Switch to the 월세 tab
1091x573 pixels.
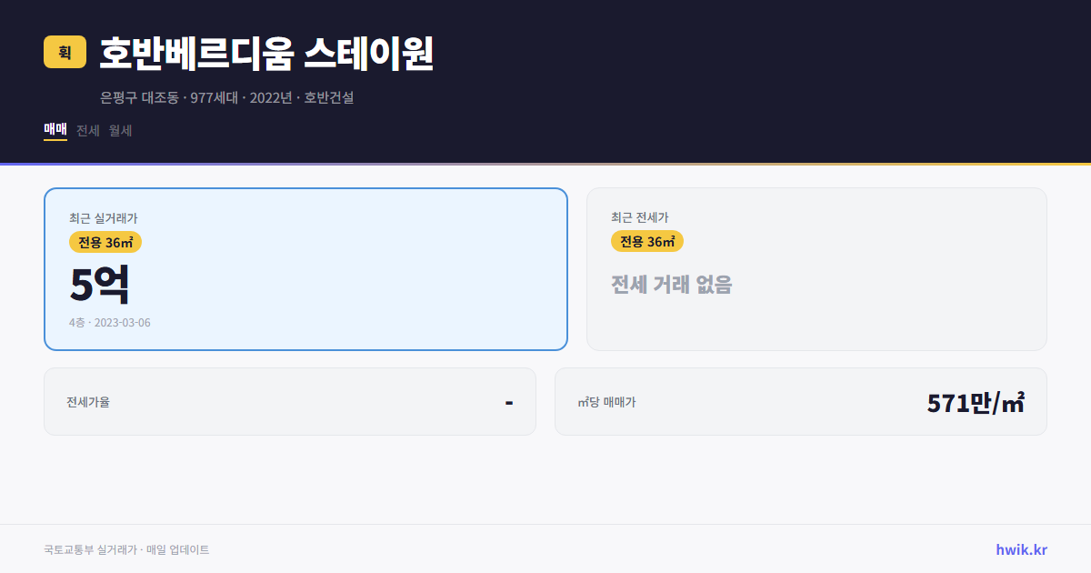pyautogui.click(x=118, y=130)
